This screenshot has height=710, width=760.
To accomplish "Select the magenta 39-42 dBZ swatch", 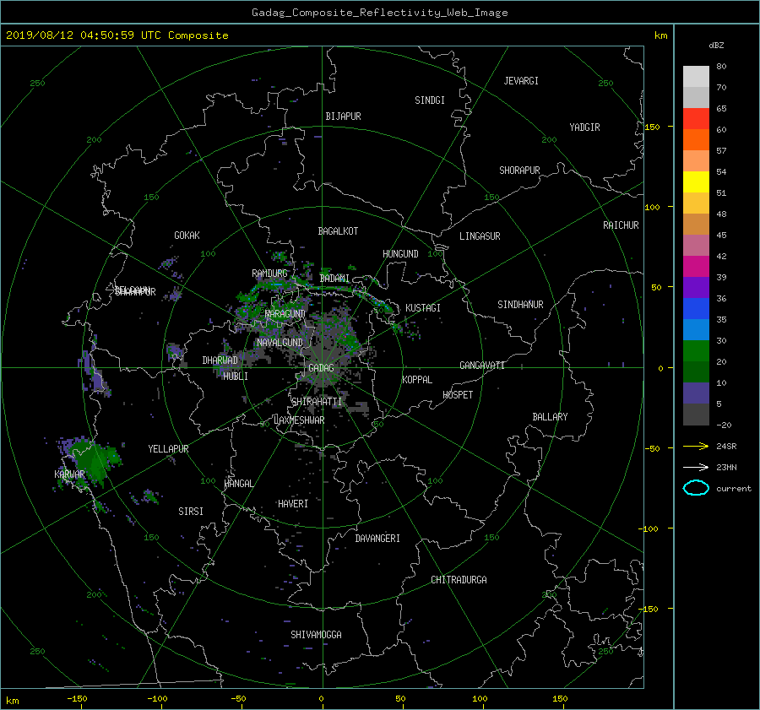I will tap(696, 267).
